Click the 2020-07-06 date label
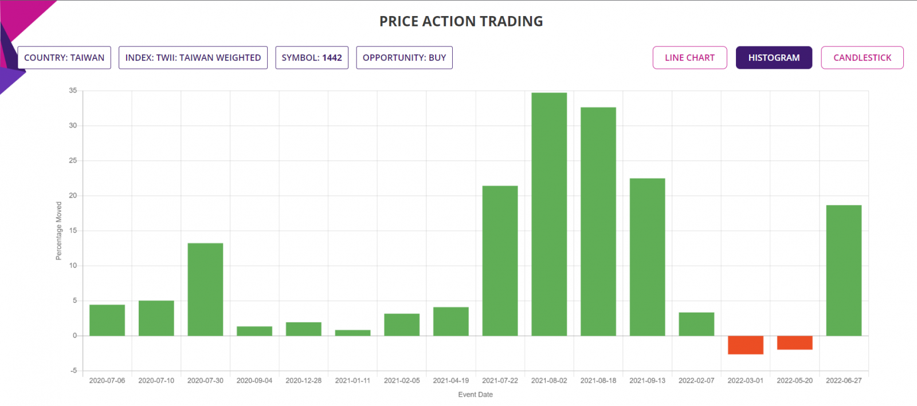This screenshot has height=406, width=917. (x=107, y=381)
